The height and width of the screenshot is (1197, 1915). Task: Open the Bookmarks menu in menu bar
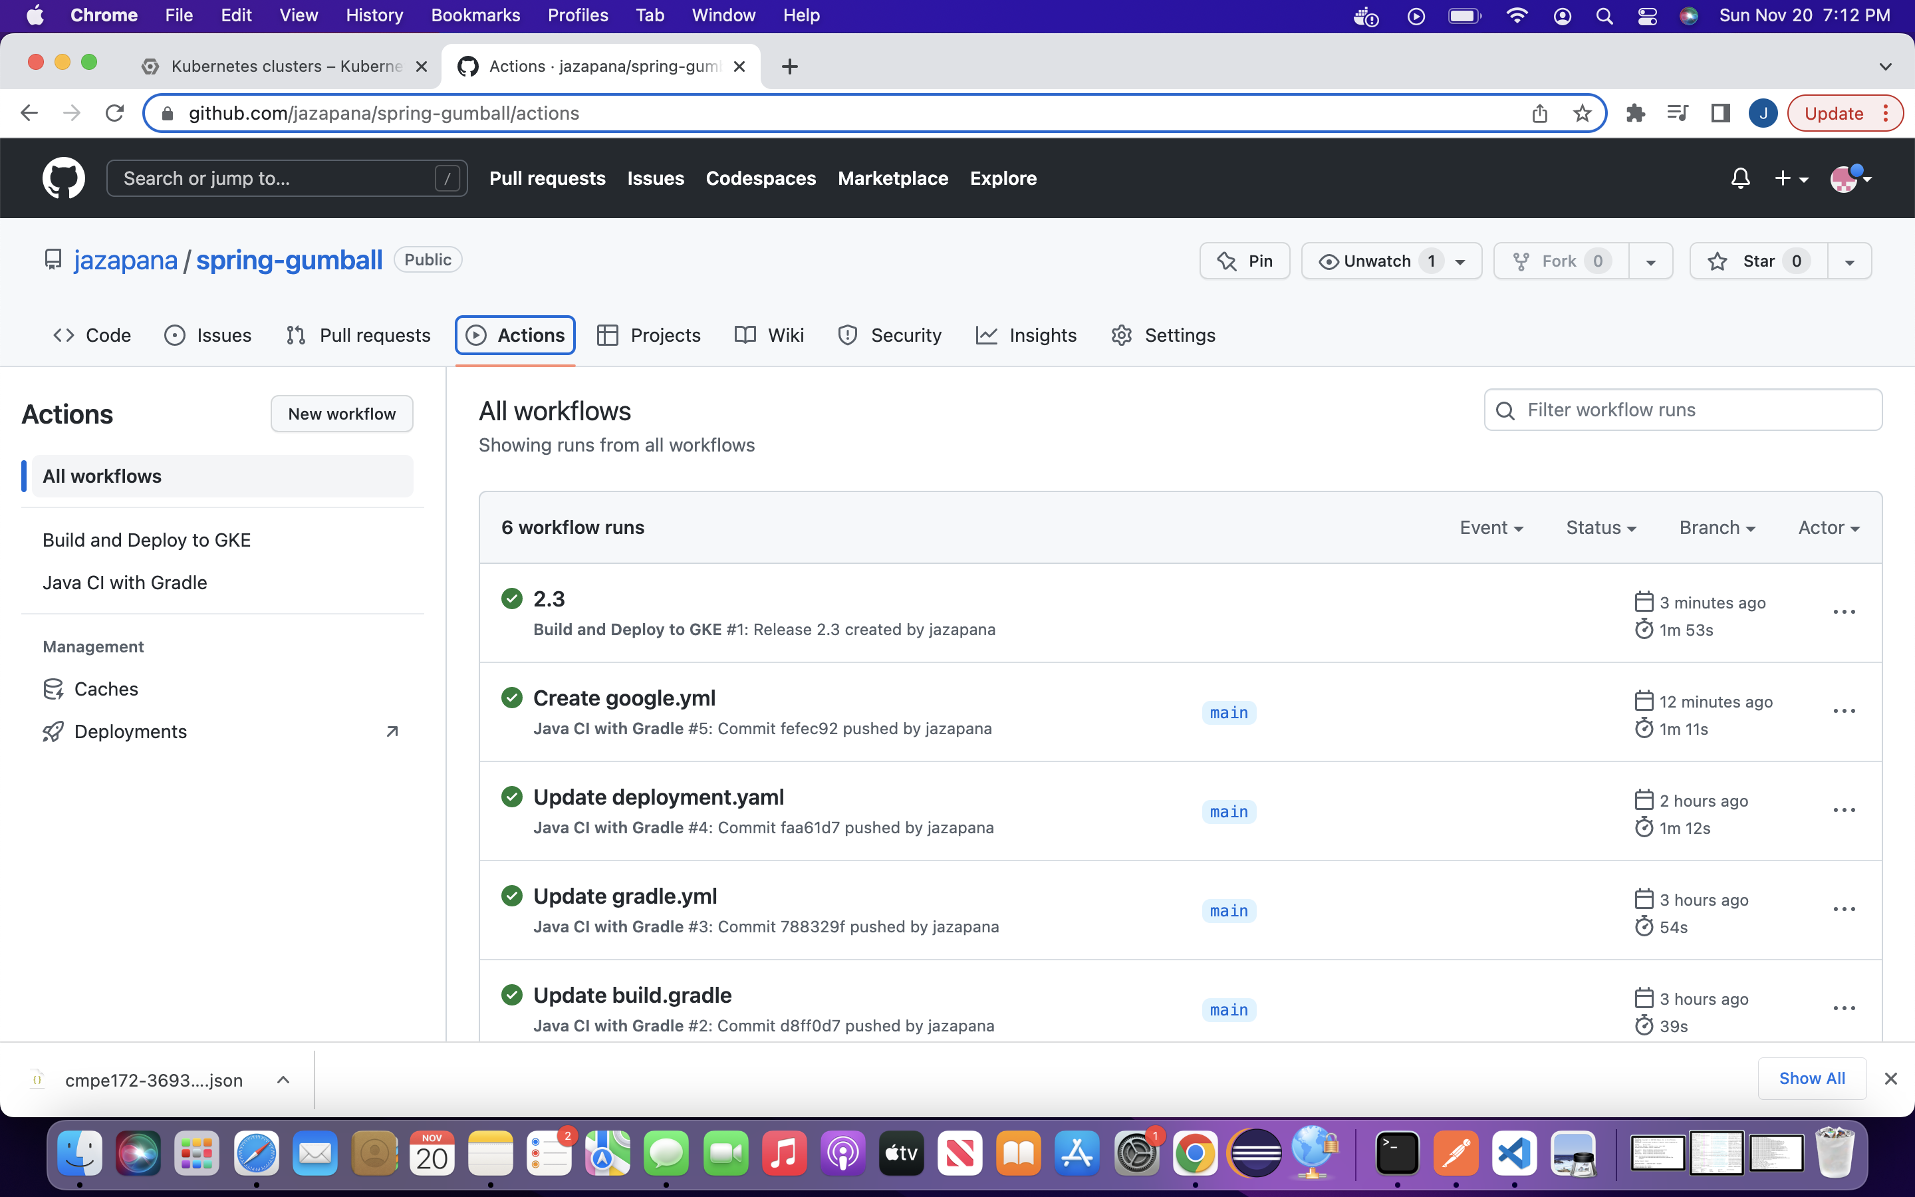point(475,15)
